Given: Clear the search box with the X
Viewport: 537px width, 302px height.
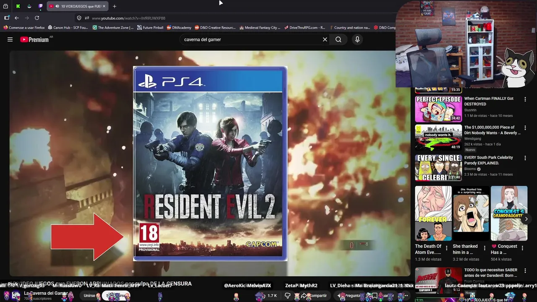Looking at the screenshot, I should [325, 39].
